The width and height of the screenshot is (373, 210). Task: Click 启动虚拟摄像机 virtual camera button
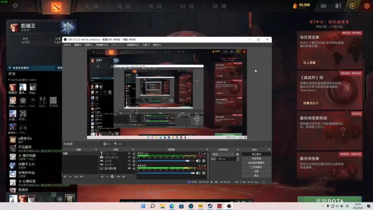256,163
